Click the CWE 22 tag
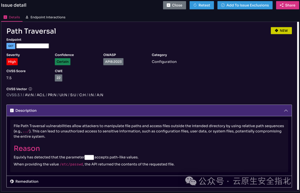This screenshot has height=193, width=300. pos(59,78)
